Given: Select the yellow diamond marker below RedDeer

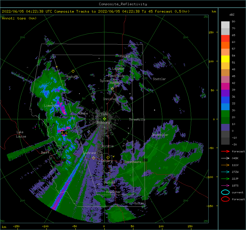Looking at the screenshot, I should pos(112,89).
